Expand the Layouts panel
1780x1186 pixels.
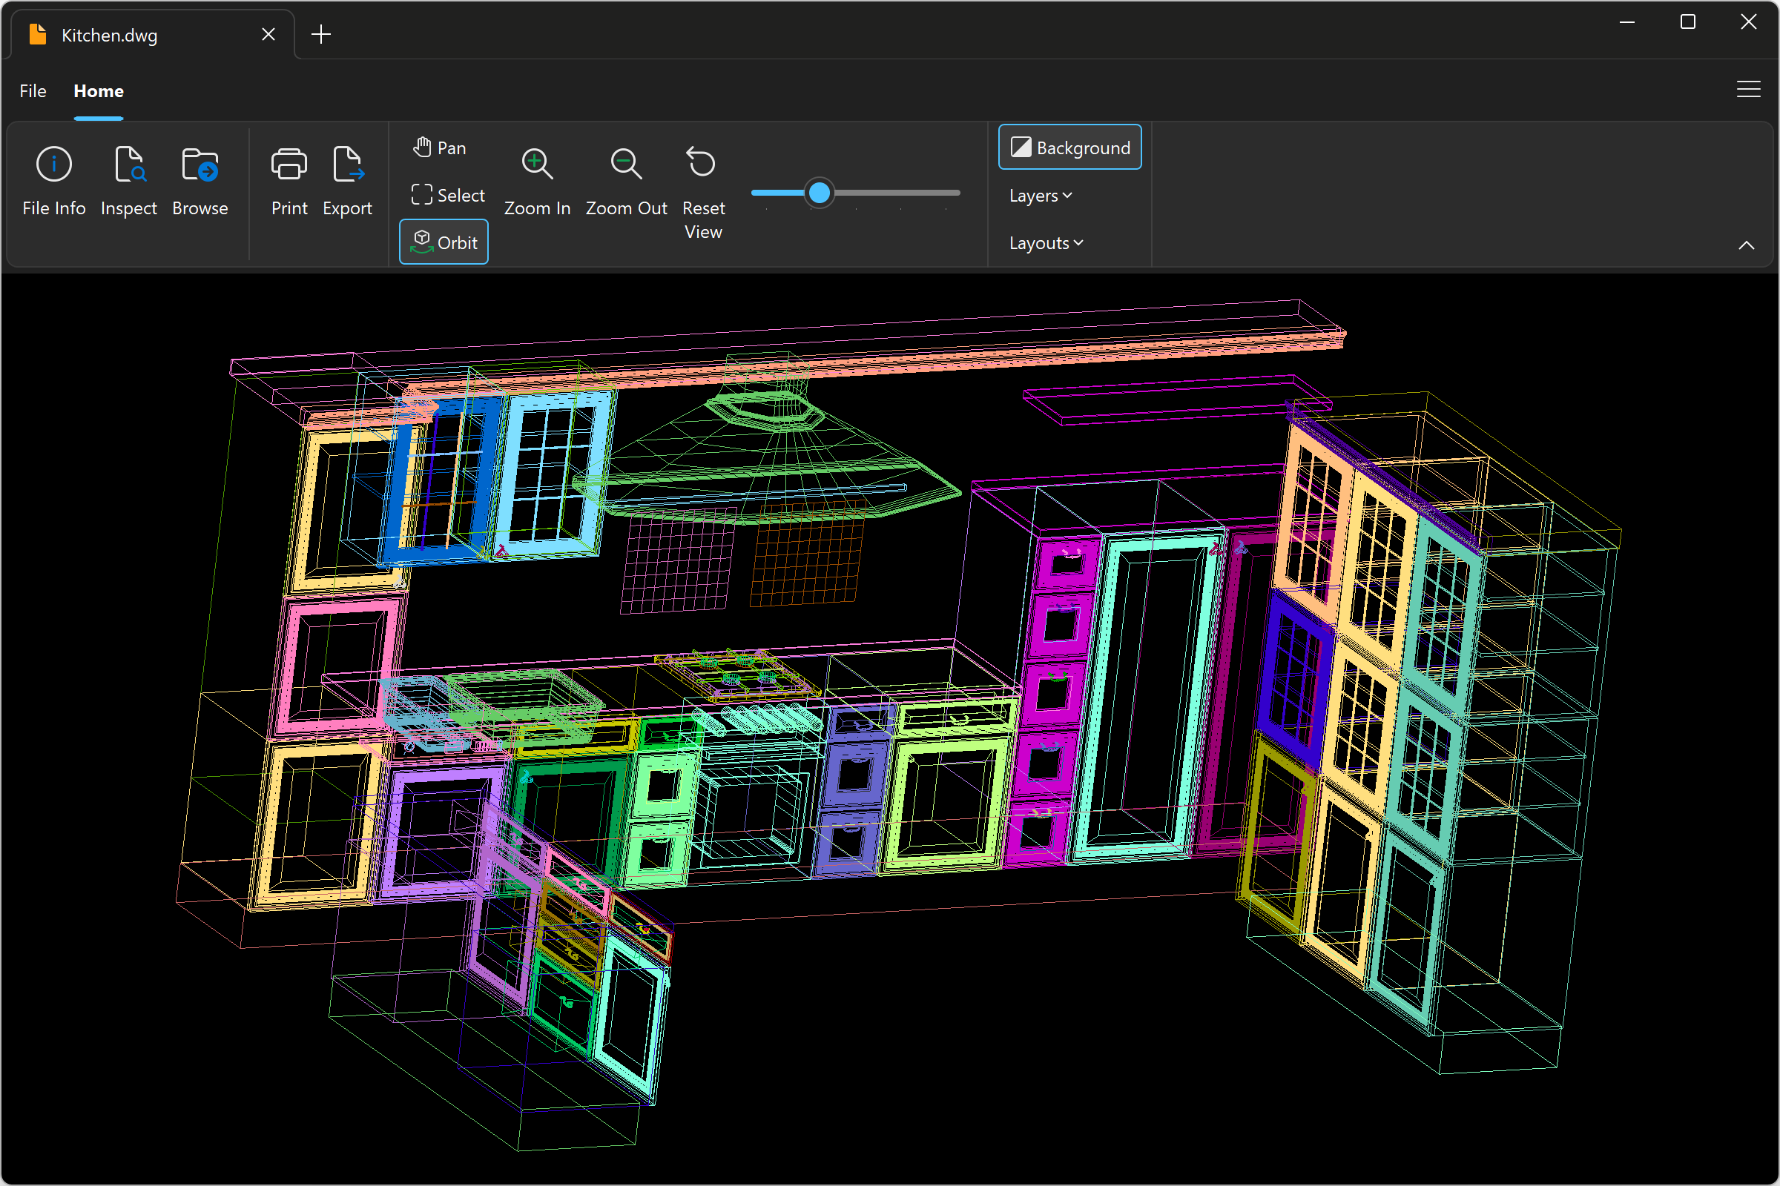(1046, 242)
